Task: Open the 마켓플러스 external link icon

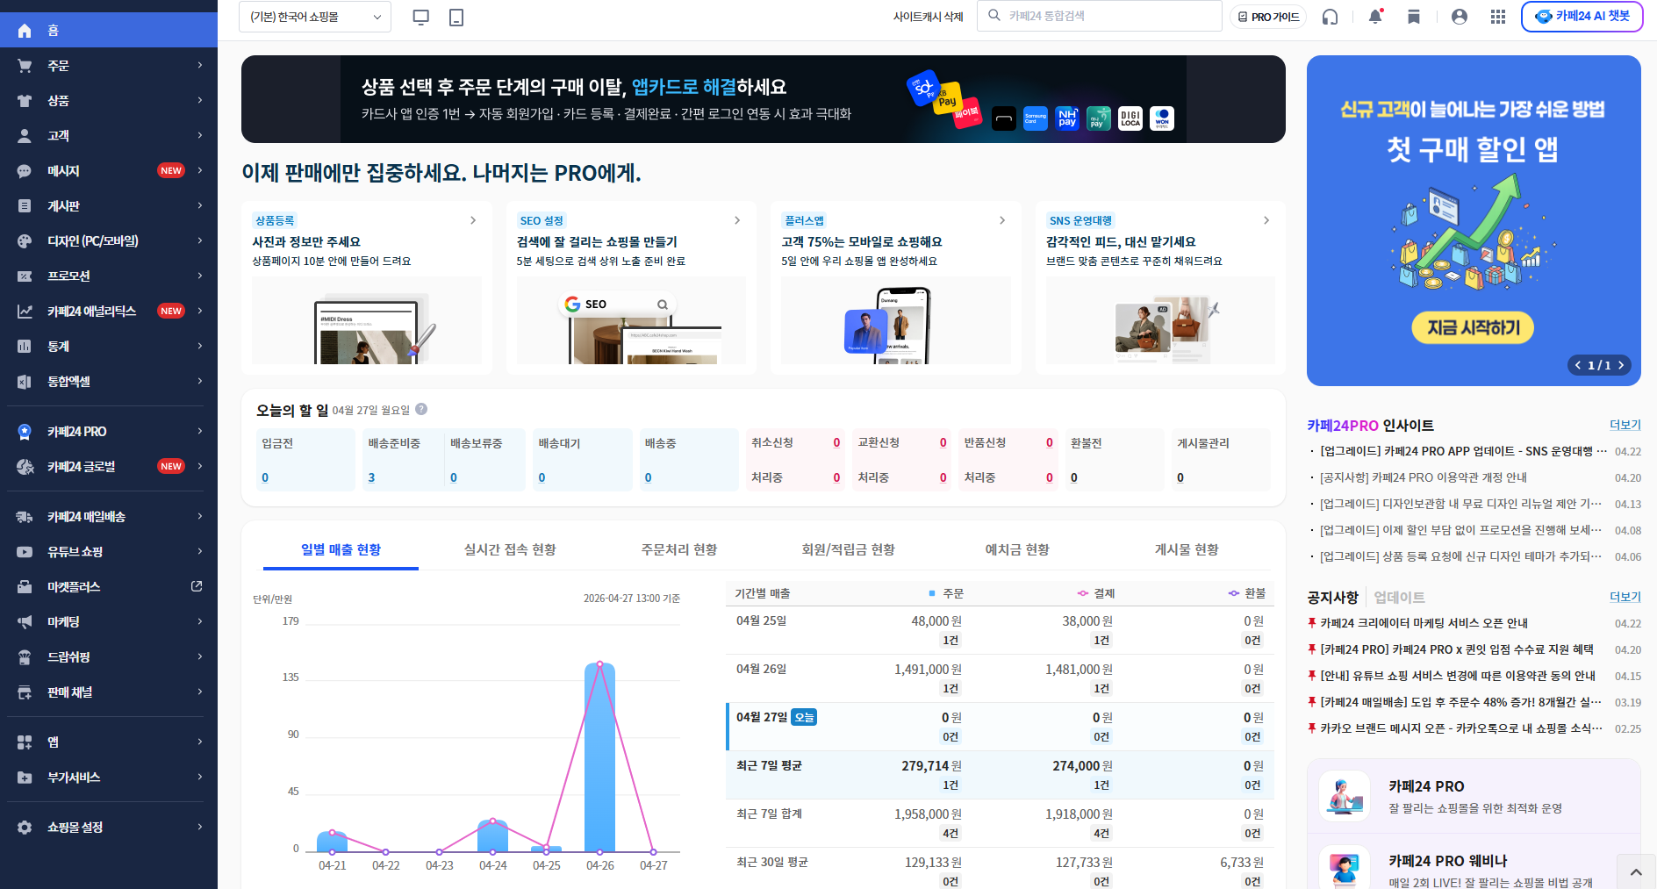Action: (x=197, y=586)
